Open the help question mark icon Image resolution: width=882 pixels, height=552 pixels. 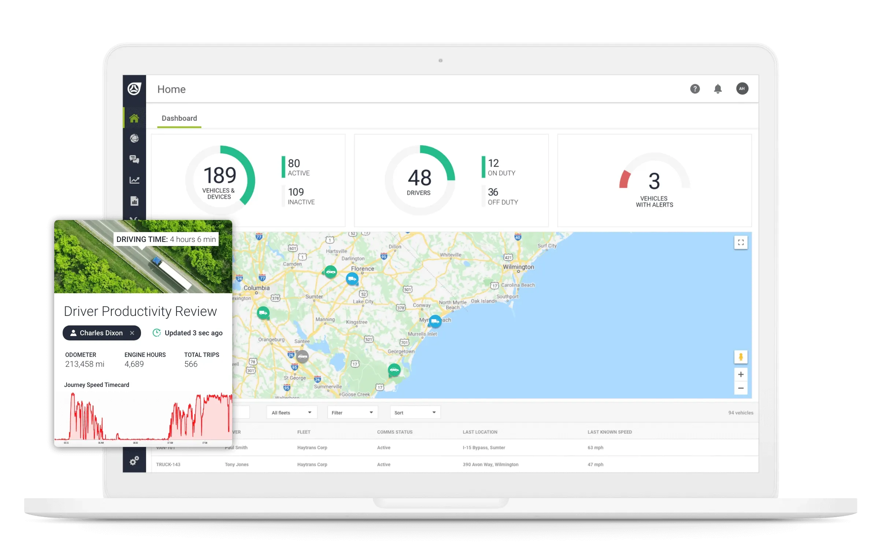click(x=695, y=89)
